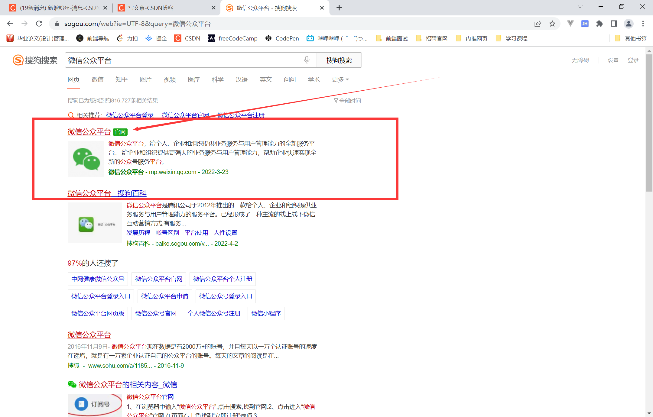Open the new tab plus button
Viewport: 653px width, 417px height.
pos(339,8)
